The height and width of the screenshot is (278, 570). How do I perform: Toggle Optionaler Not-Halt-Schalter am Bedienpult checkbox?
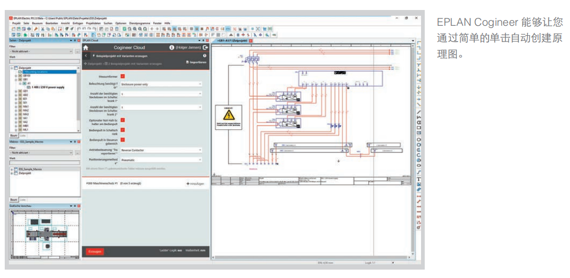(x=123, y=120)
